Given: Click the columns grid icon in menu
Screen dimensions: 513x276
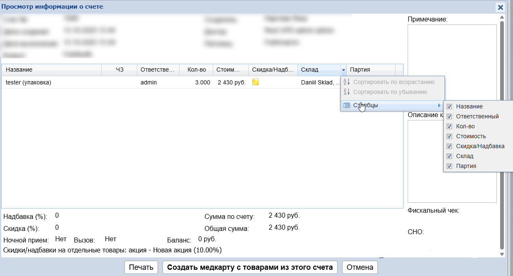Looking at the screenshot, I should pyautogui.click(x=347, y=106).
